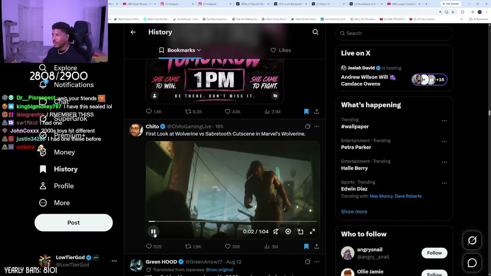View analytics for Chito's 3M views post

click(x=271, y=246)
